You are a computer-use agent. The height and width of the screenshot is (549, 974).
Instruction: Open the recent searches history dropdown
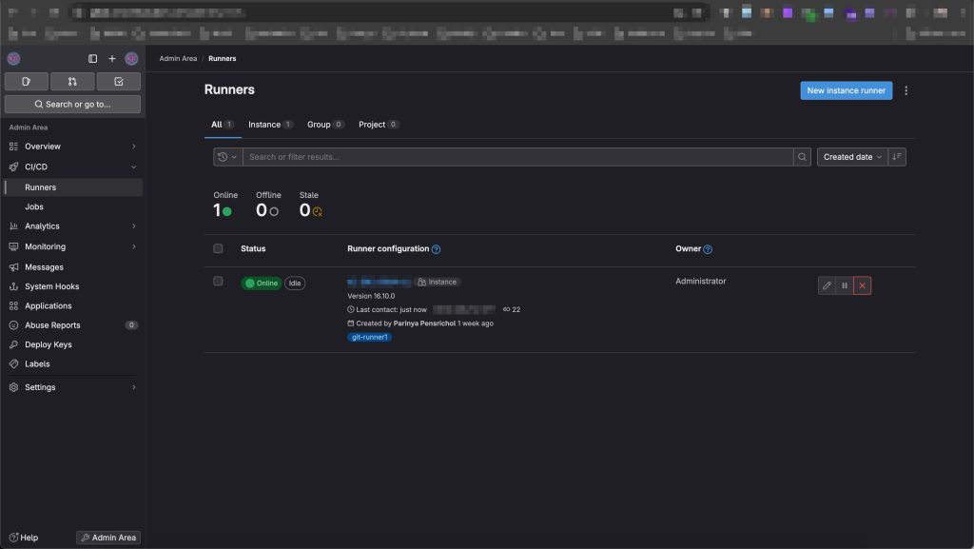(x=227, y=157)
